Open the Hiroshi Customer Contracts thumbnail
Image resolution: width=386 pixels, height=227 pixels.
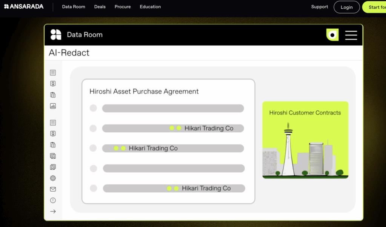pyautogui.click(x=305, y=140)
